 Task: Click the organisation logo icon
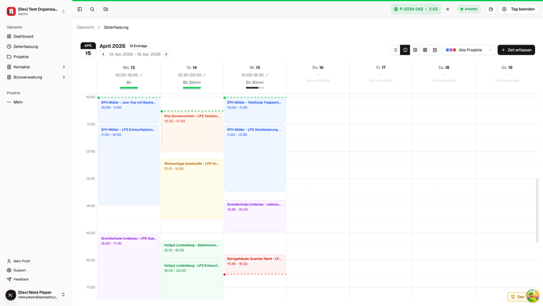(x=11, y=11)
